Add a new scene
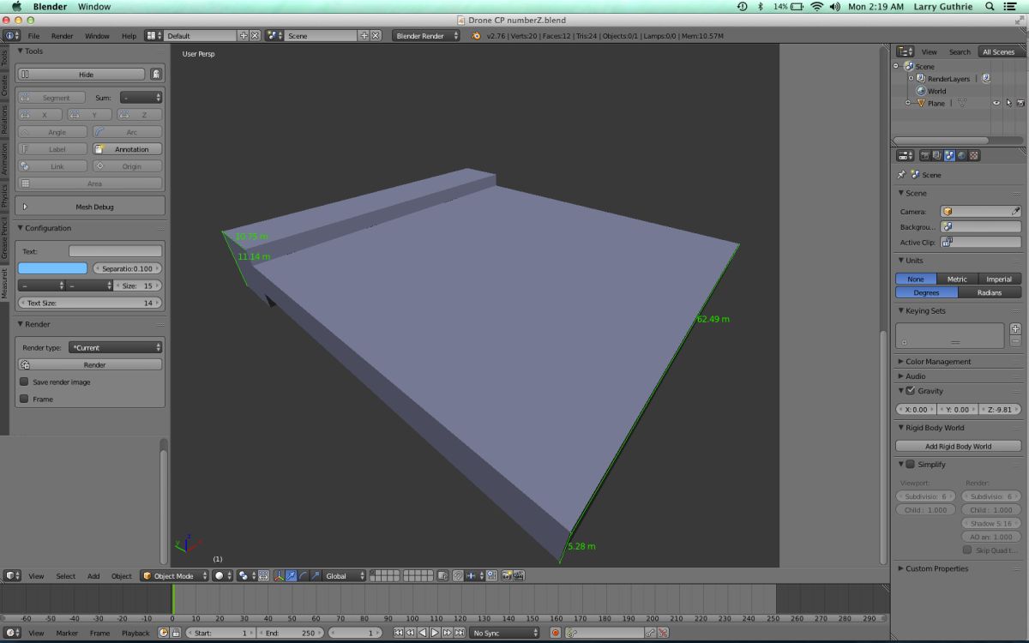Viewport: 1029px width, 643px height. (364, 36)
